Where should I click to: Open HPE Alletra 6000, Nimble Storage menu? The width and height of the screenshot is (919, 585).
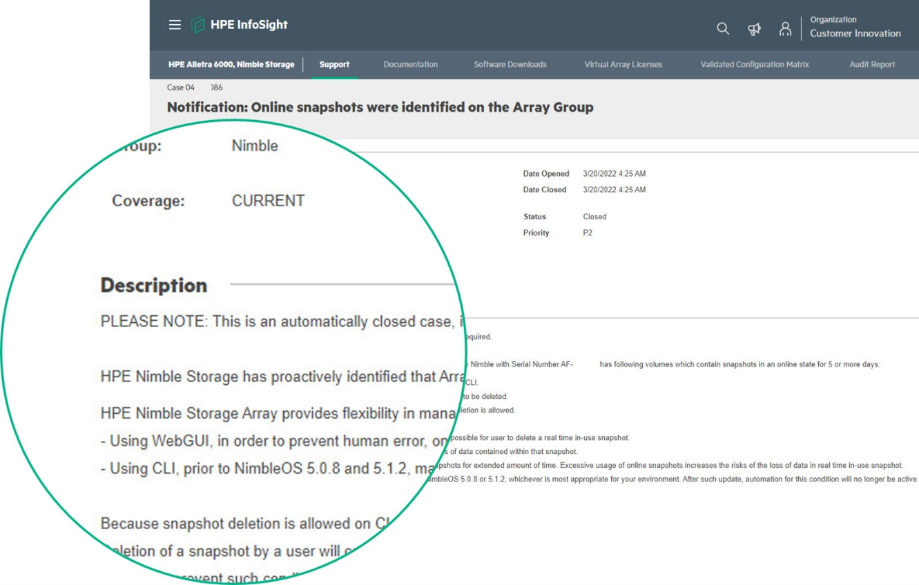tap(231, 64)
